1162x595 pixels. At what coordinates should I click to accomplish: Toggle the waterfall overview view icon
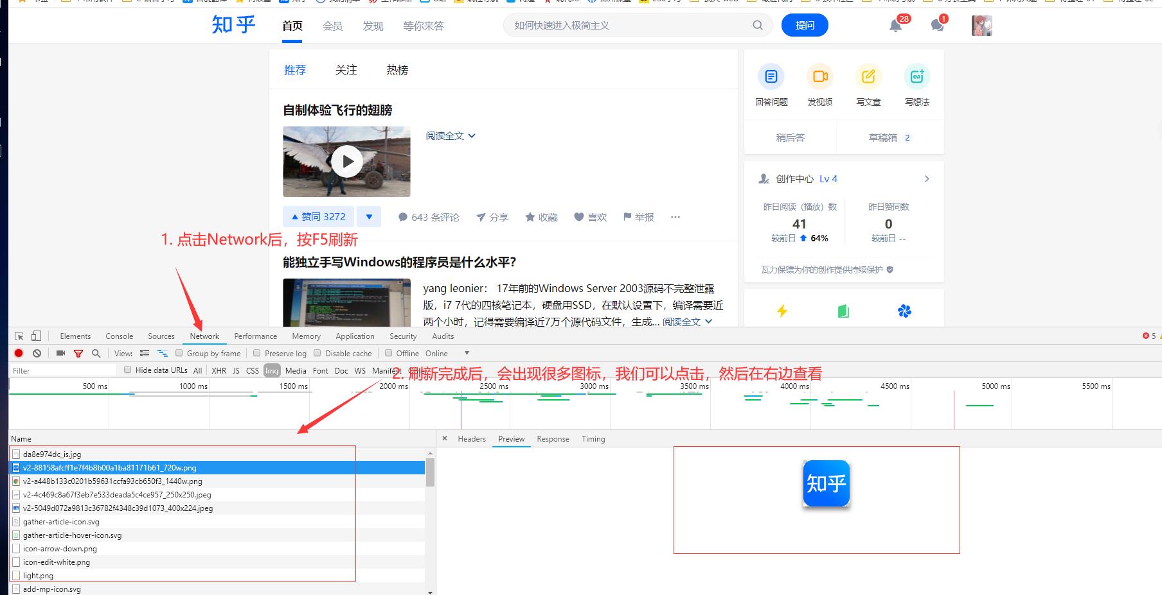[x=162, y=353]
